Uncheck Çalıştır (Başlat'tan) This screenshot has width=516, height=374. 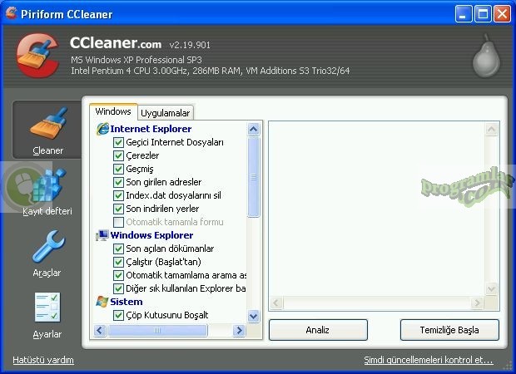118,262
